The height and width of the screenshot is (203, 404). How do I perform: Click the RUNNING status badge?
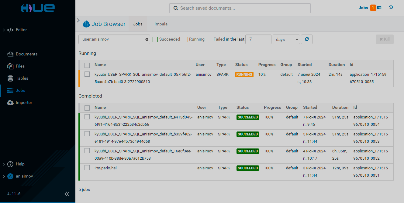(244, 75)
